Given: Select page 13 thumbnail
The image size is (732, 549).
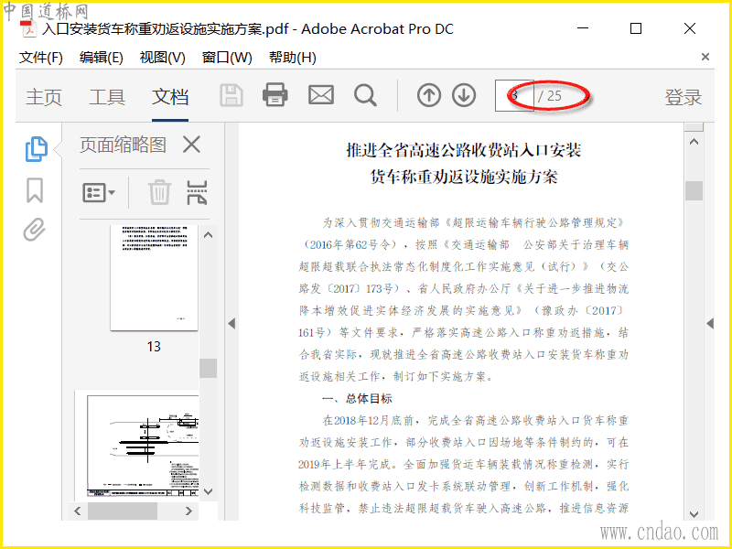Looking at the screenshot, I should point(154,277).
